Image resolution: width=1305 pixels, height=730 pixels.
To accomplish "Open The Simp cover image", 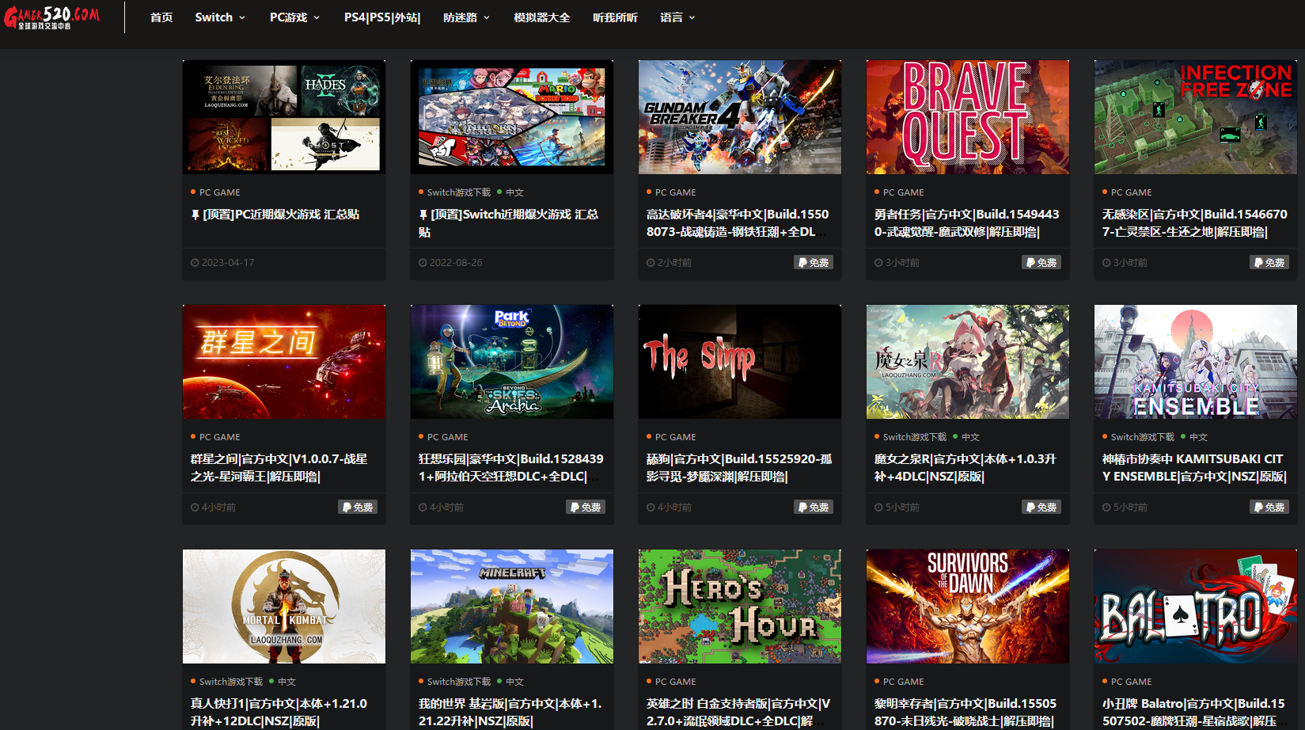I will tap(740, 362).
